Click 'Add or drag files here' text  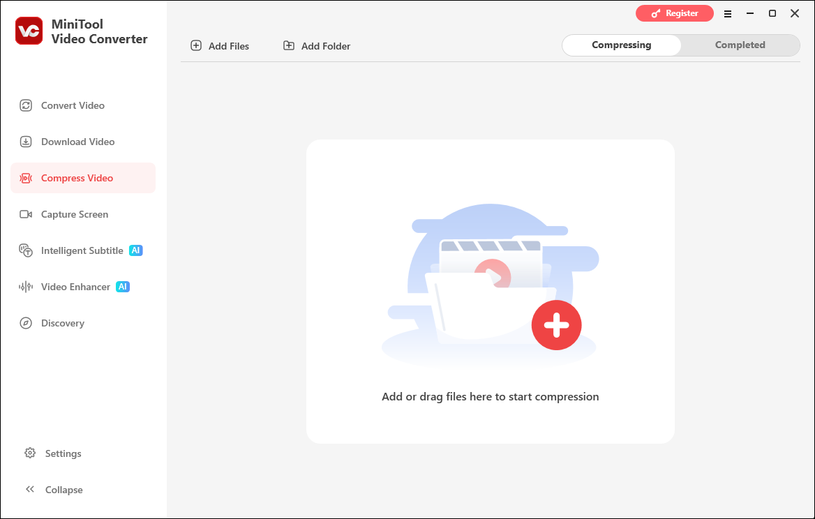coord(490,397)
